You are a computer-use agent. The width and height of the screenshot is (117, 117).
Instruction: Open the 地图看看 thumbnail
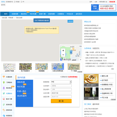coord(42,68)
